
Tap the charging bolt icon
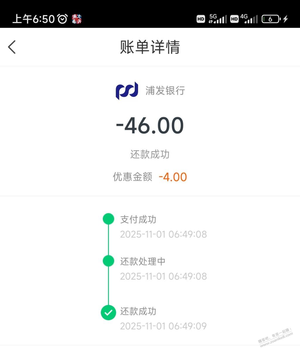tap(285, 19)
